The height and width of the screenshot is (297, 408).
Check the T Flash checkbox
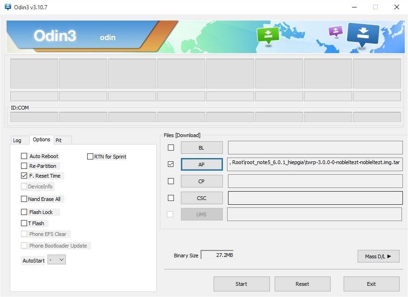click(24, 223)
